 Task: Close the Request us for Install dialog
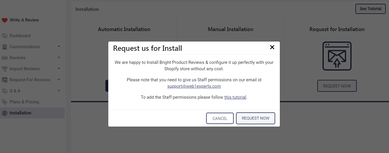(x=272, y=47)
